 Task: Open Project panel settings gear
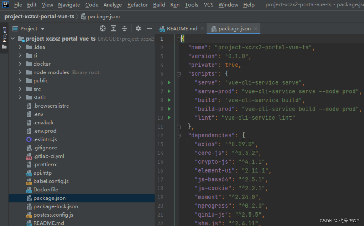click(x=138, y=28)
